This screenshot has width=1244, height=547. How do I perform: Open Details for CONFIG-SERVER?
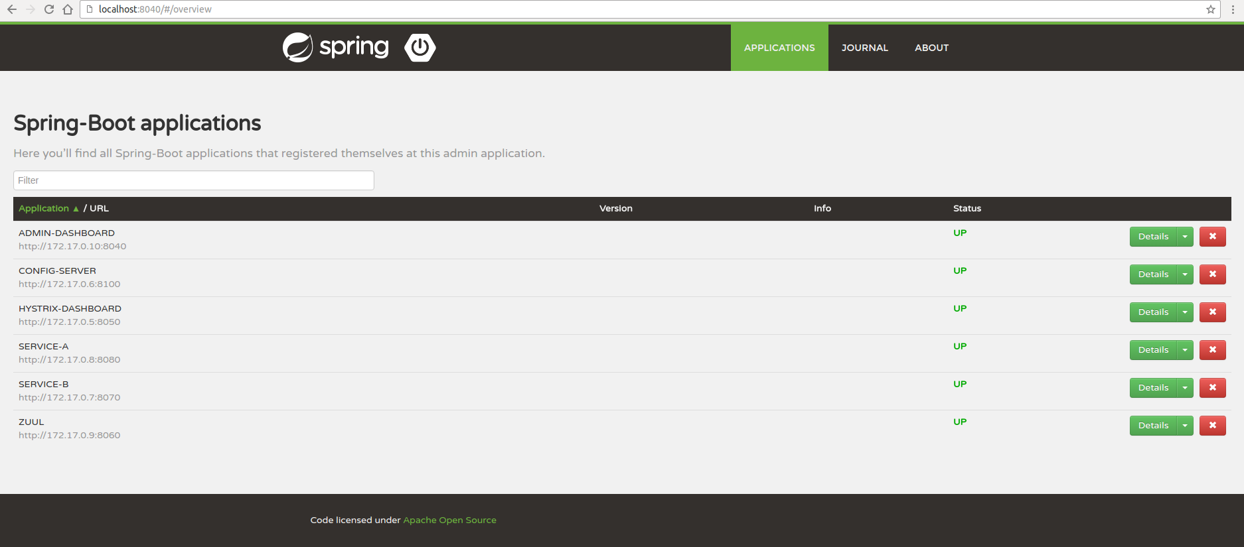[x=1153, y=274]
